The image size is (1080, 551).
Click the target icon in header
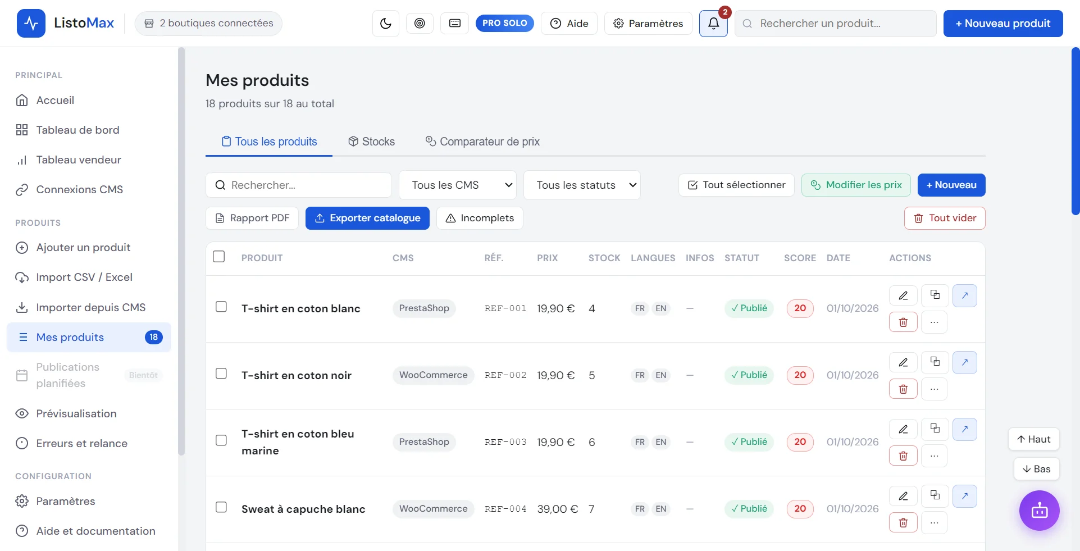point(420,23)
